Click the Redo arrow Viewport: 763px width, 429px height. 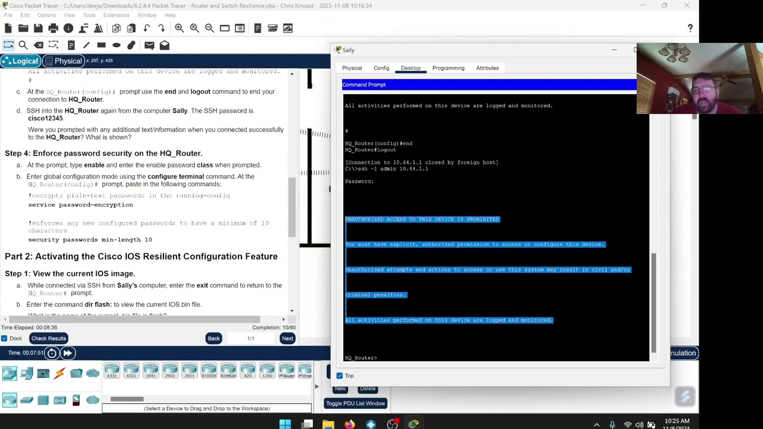[162, 28]
